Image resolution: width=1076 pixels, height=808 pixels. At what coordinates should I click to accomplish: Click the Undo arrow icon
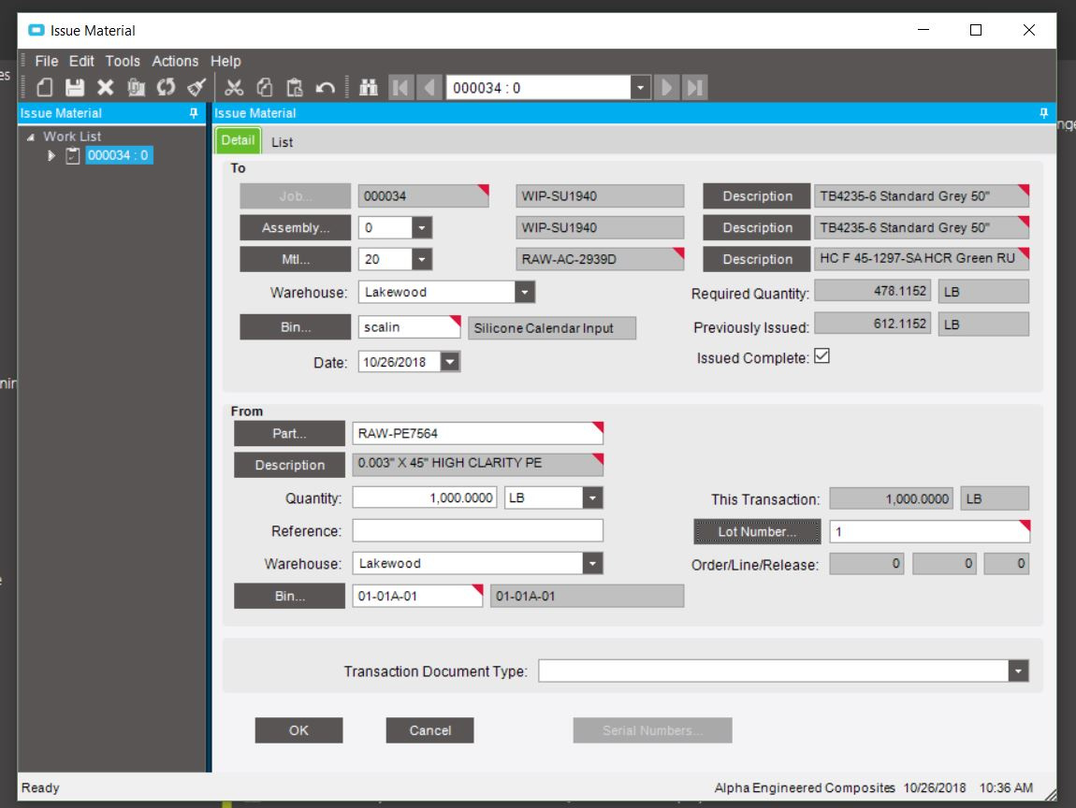[x=326, y=88]
